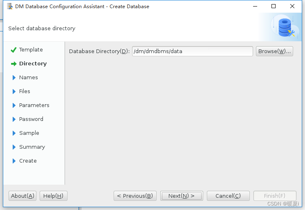
Task: Click the blue triangle next to Sample
Action: click(x=14, y=133)
